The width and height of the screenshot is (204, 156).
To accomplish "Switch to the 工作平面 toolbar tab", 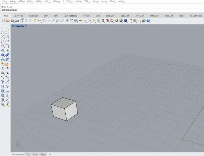I will (19, 16).
